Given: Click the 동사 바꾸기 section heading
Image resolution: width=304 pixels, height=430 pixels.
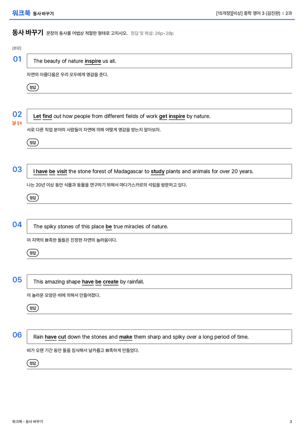Looking at the screenshot, I should 28,32.
